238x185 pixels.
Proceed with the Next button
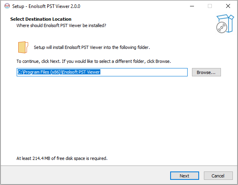(x=184, y=175)
